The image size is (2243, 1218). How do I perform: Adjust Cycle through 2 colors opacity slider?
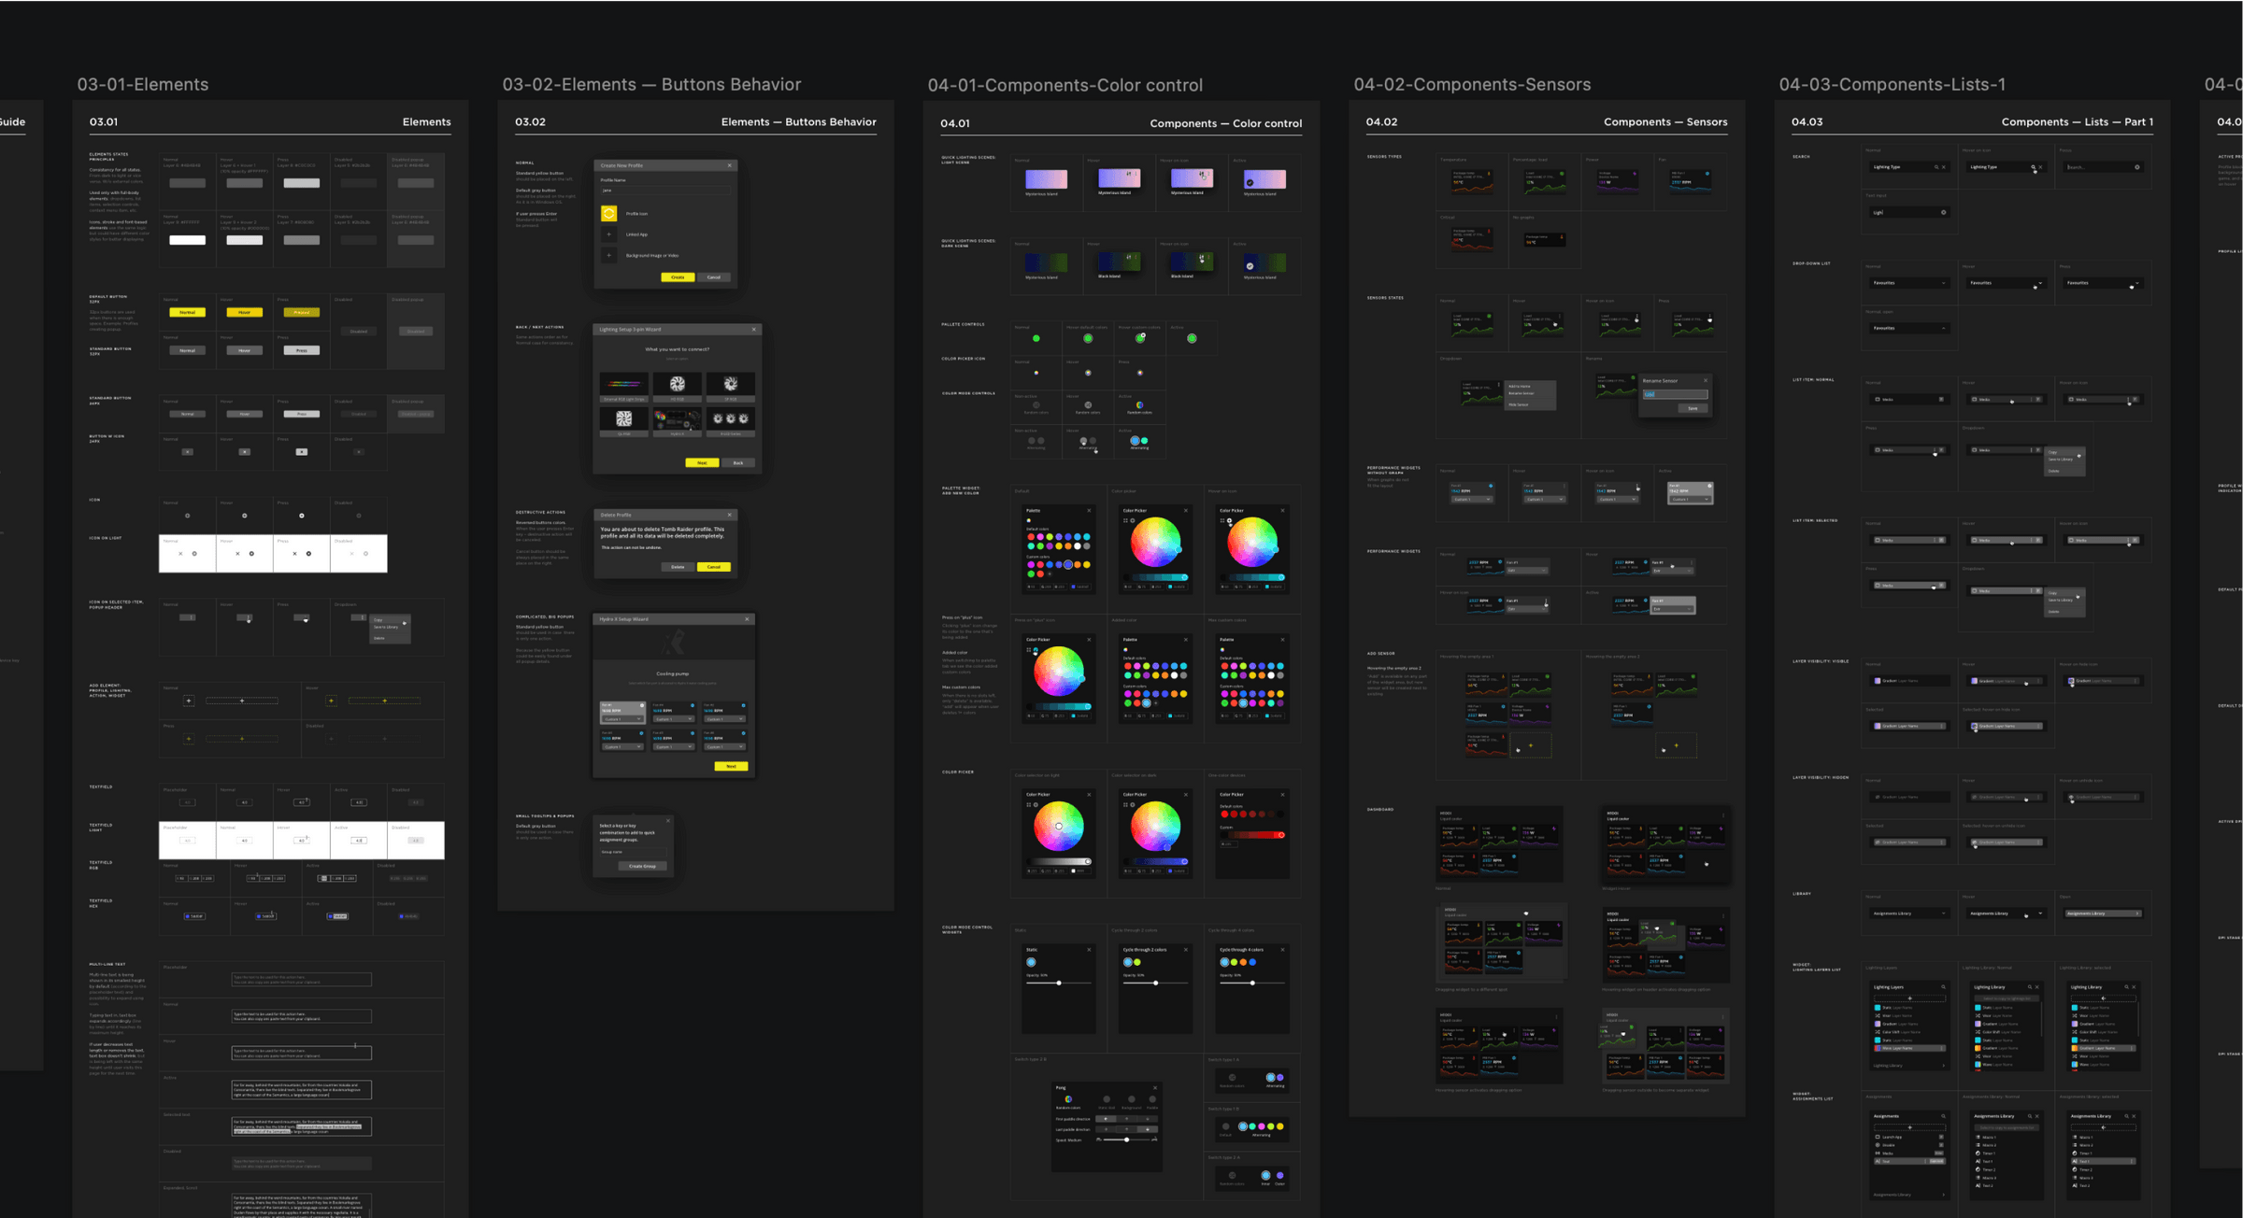pyautogui.click(x=1155, y=983)
